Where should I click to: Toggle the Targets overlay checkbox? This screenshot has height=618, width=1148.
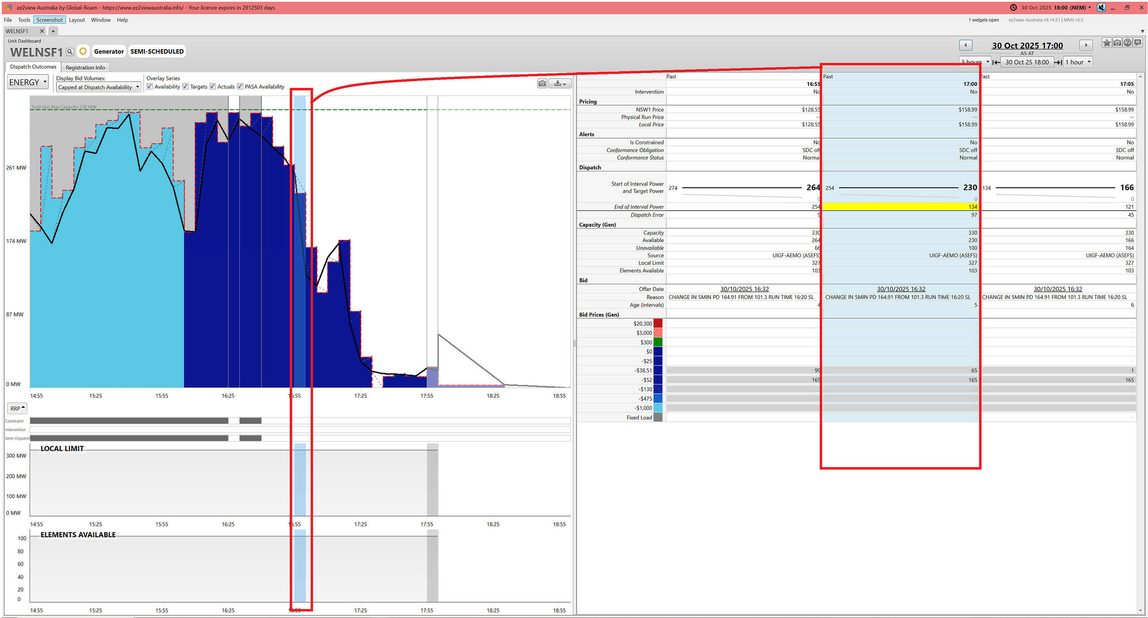[x=186, y=86]
